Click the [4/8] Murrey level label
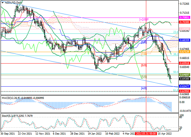Image resolution: width=191 pixels, height=137 pixels. pos(143,88)
